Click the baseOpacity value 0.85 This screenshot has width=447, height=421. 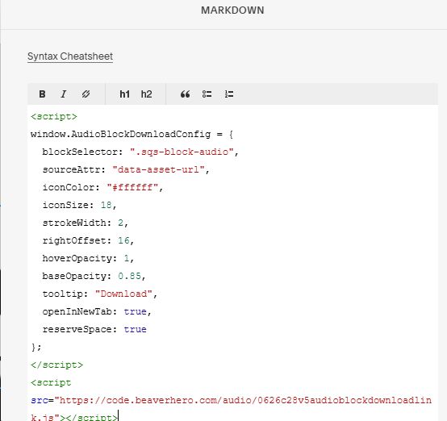(x=129, y=276)
